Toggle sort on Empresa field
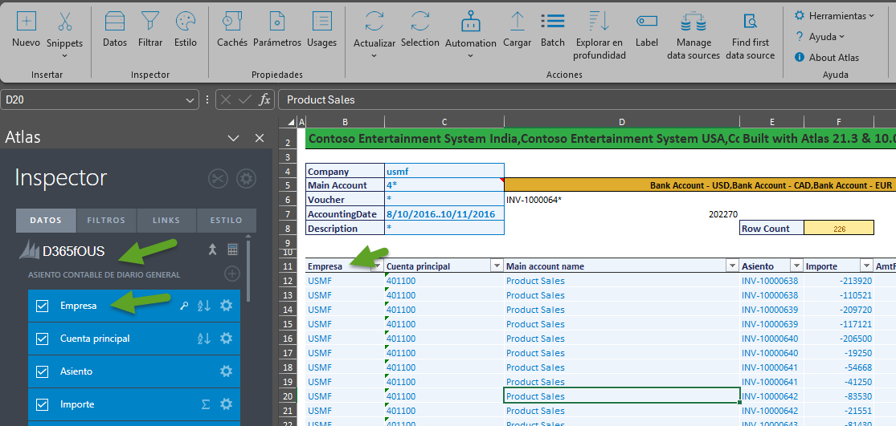This screenshot has width=896, height=426. pyautogui.click(x=204, y=306)
